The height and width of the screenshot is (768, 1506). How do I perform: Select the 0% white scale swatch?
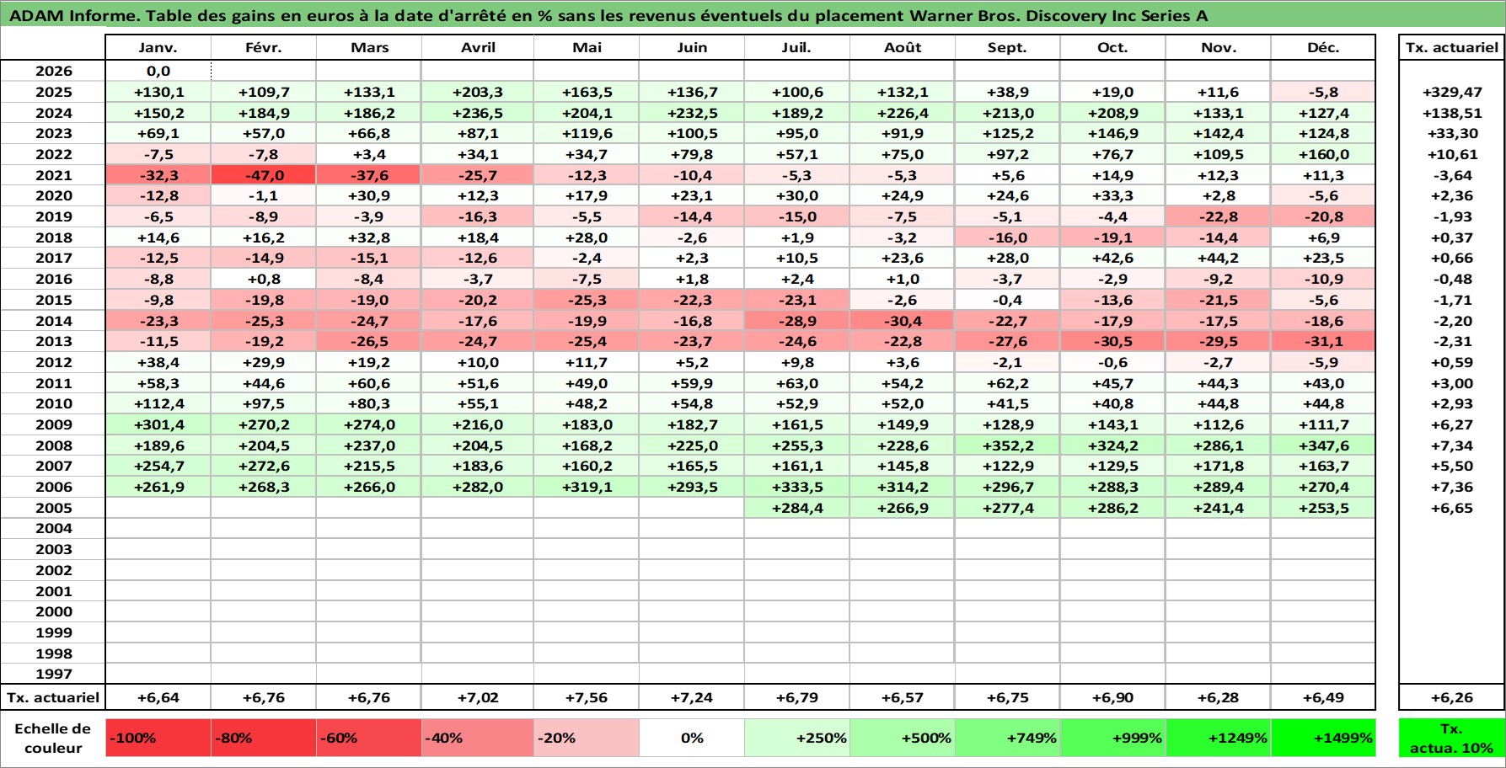(691, 738)
